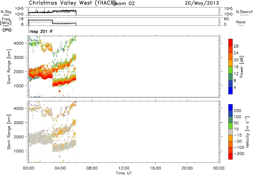Pick the red below -200 Velocity segment

pos(231,156)
